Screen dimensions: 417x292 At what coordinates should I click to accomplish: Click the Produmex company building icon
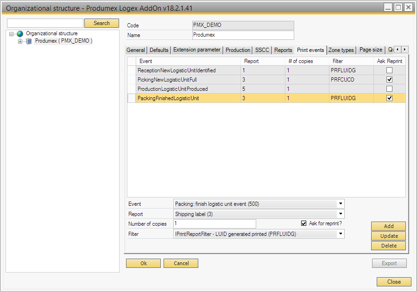tap(29, 41)
